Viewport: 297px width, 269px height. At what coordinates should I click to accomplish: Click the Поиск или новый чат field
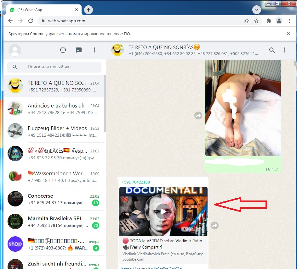click(54, 67)
